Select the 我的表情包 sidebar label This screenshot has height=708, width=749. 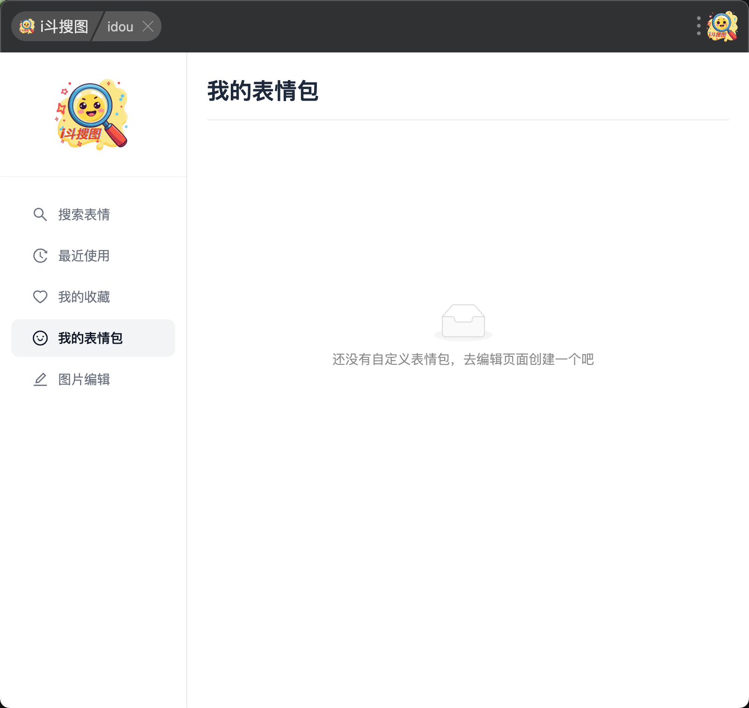pos(90,338)
